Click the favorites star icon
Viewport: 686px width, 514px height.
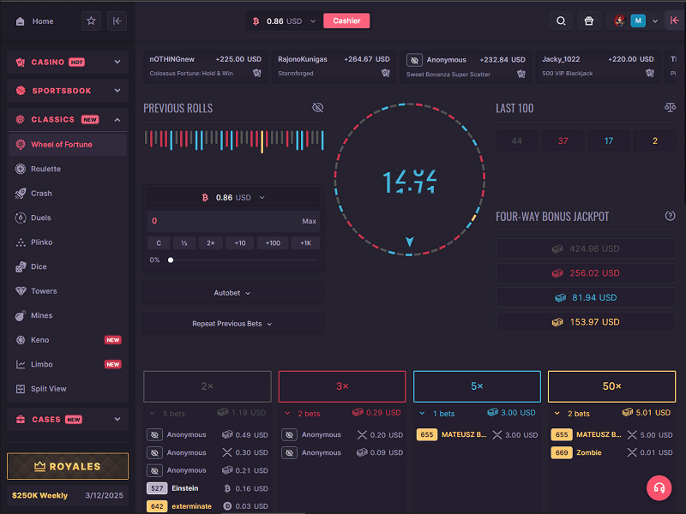[91, 21]
